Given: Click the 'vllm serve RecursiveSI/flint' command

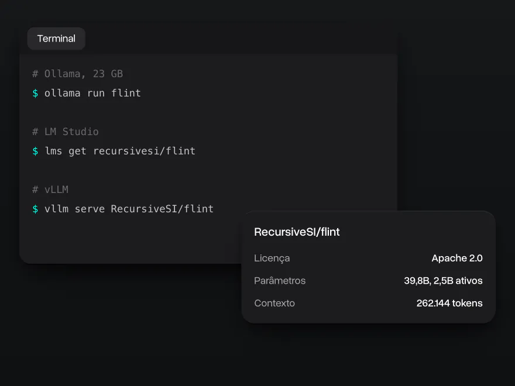Looking at the screenshot, I should 129,209.
